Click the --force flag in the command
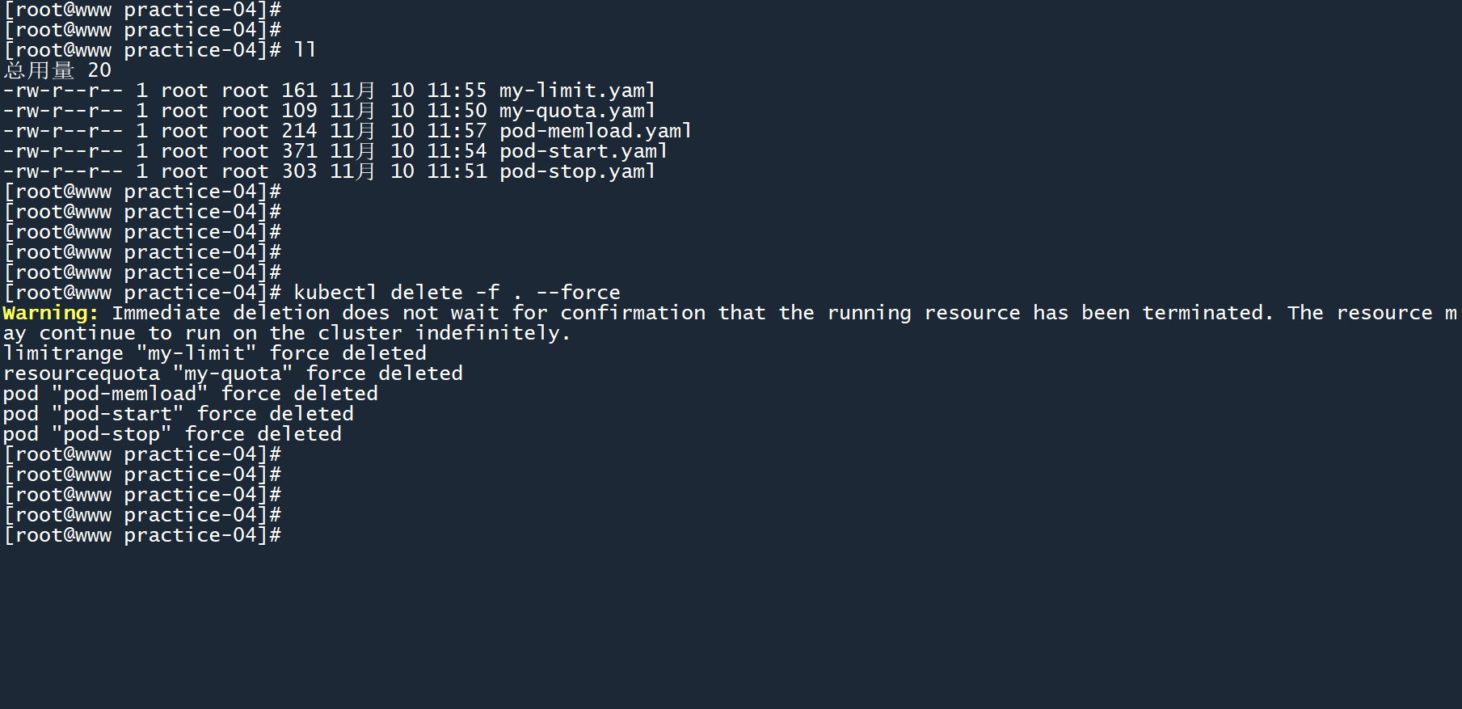The image size is (1462, 709). pyautogui.click(x=578, y=293)
